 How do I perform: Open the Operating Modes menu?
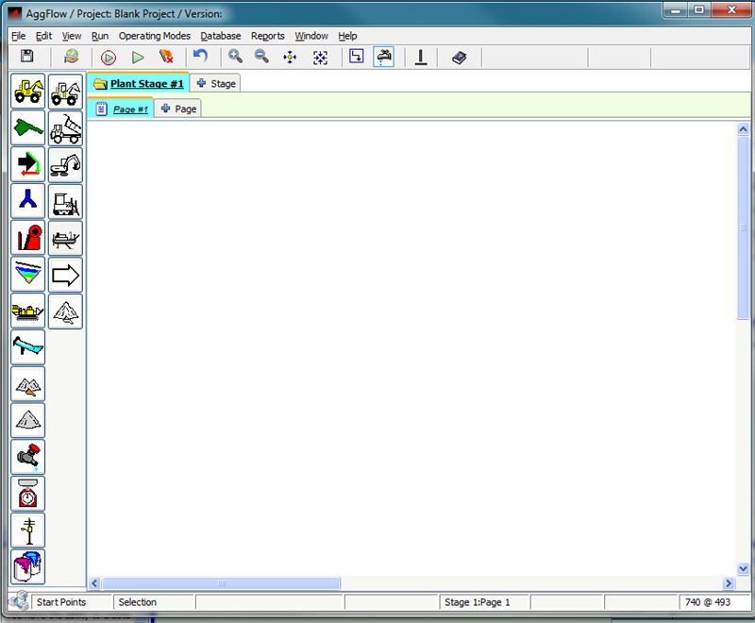tap(154, 36)
